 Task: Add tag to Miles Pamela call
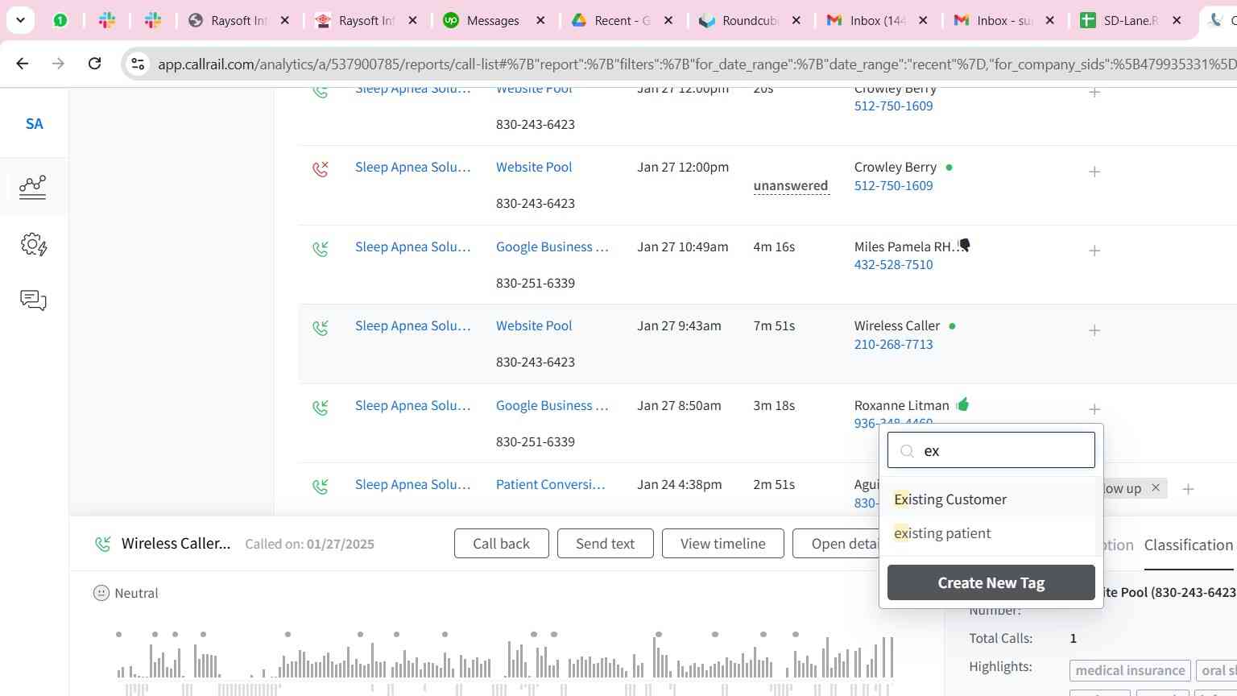coord(1094,251)
